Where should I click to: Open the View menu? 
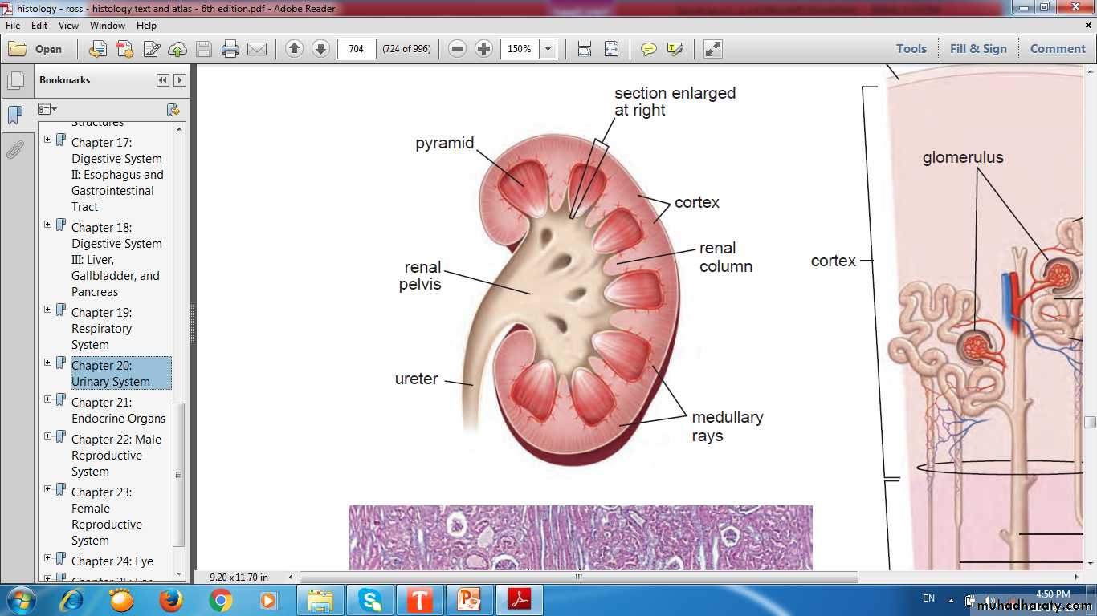(x=68, y=26)
